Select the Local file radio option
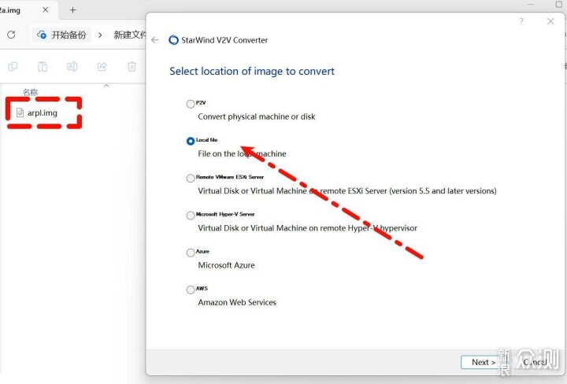 pos(191,141)
